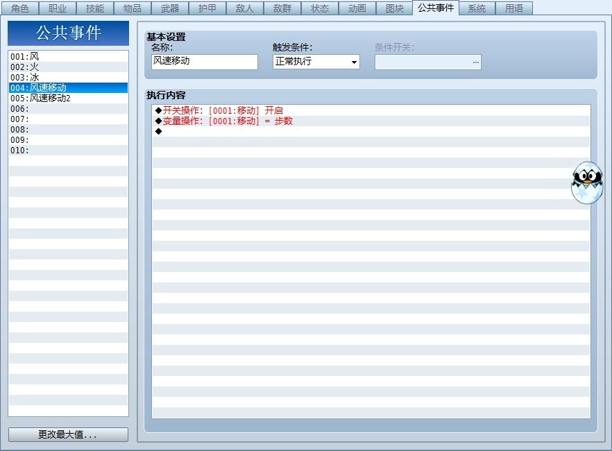Viewport: 612px width, 451px height.
Task: Open the 敌人 tab
Action: 245,8
